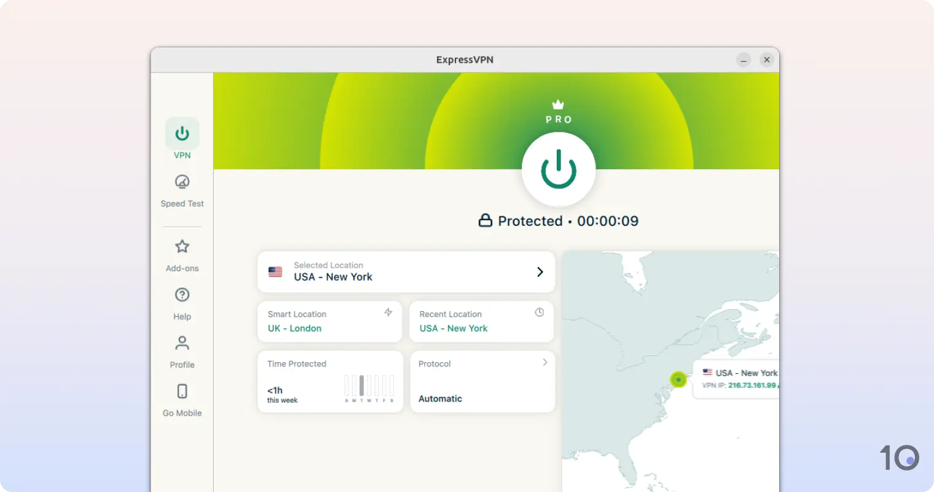Click the lightning icon on Smart Location
The height and width of the screenshot is (492, 934).
click(x=388, y=312)
